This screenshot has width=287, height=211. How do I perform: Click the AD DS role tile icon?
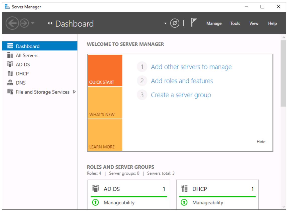tap(96, 188)
